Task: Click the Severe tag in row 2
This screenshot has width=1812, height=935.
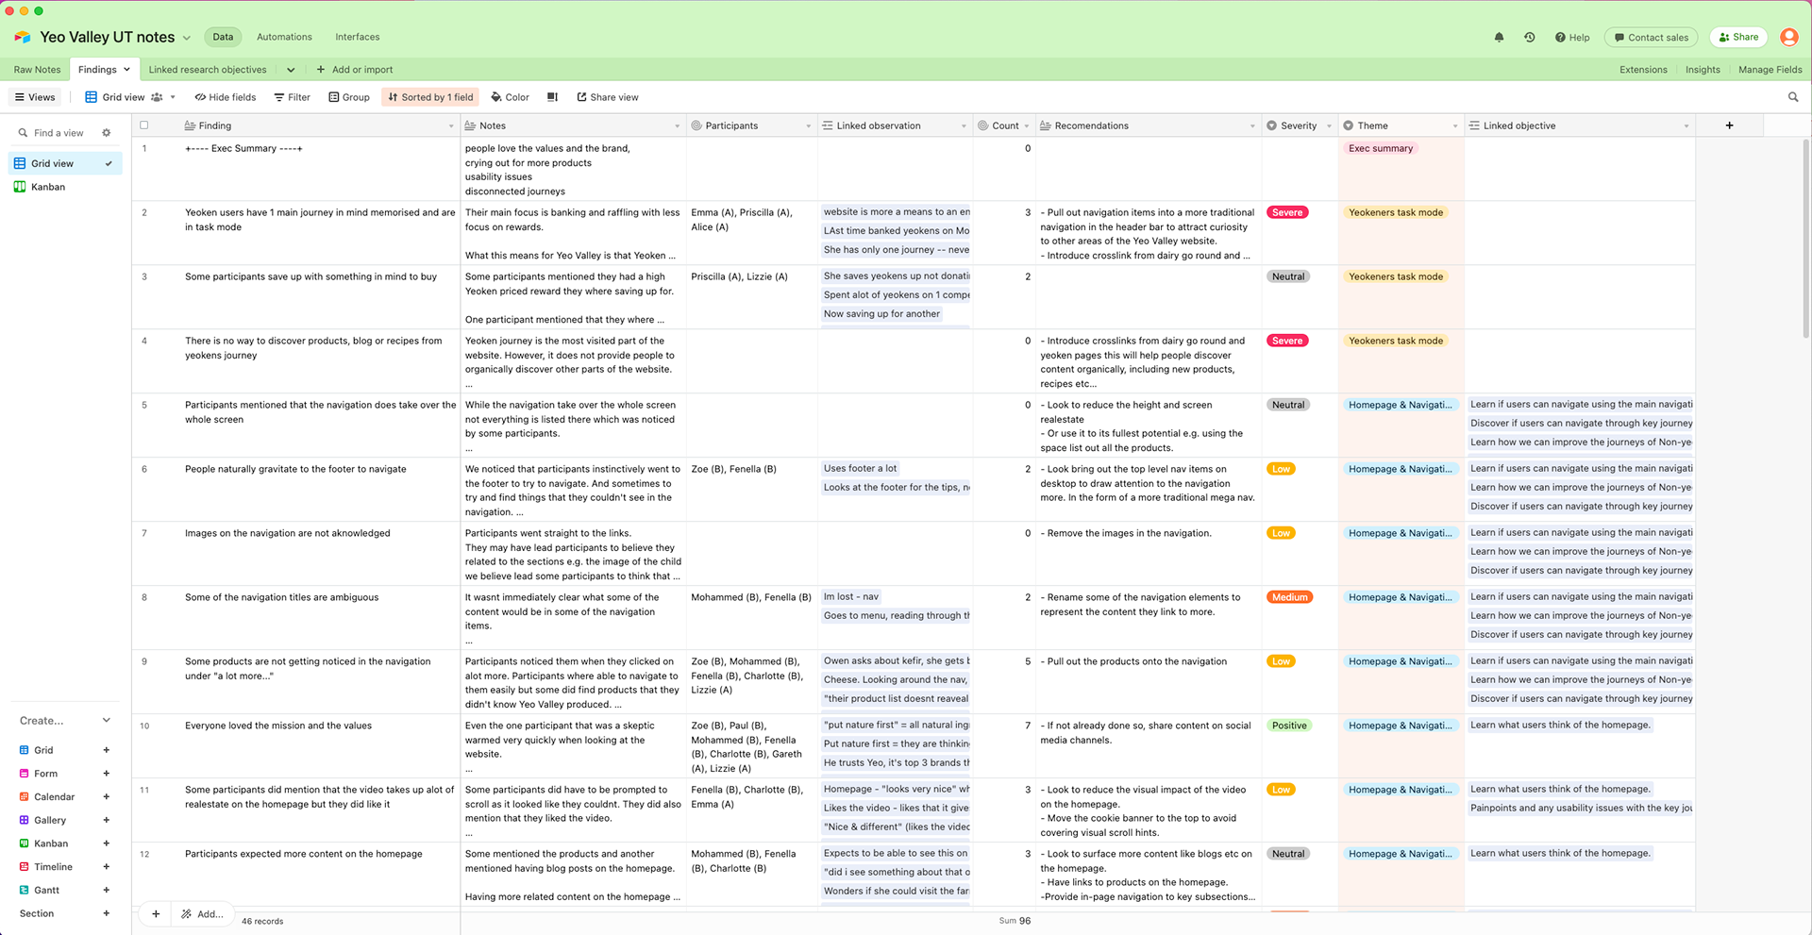Action: pyautogui.click(x=1287, y=212)
